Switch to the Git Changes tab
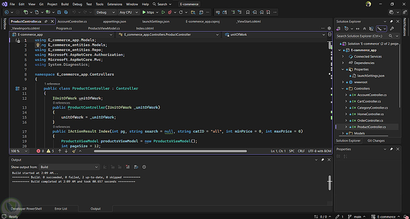Image resolution: width=410 pixels, height=219 pixels. point(376,141)
